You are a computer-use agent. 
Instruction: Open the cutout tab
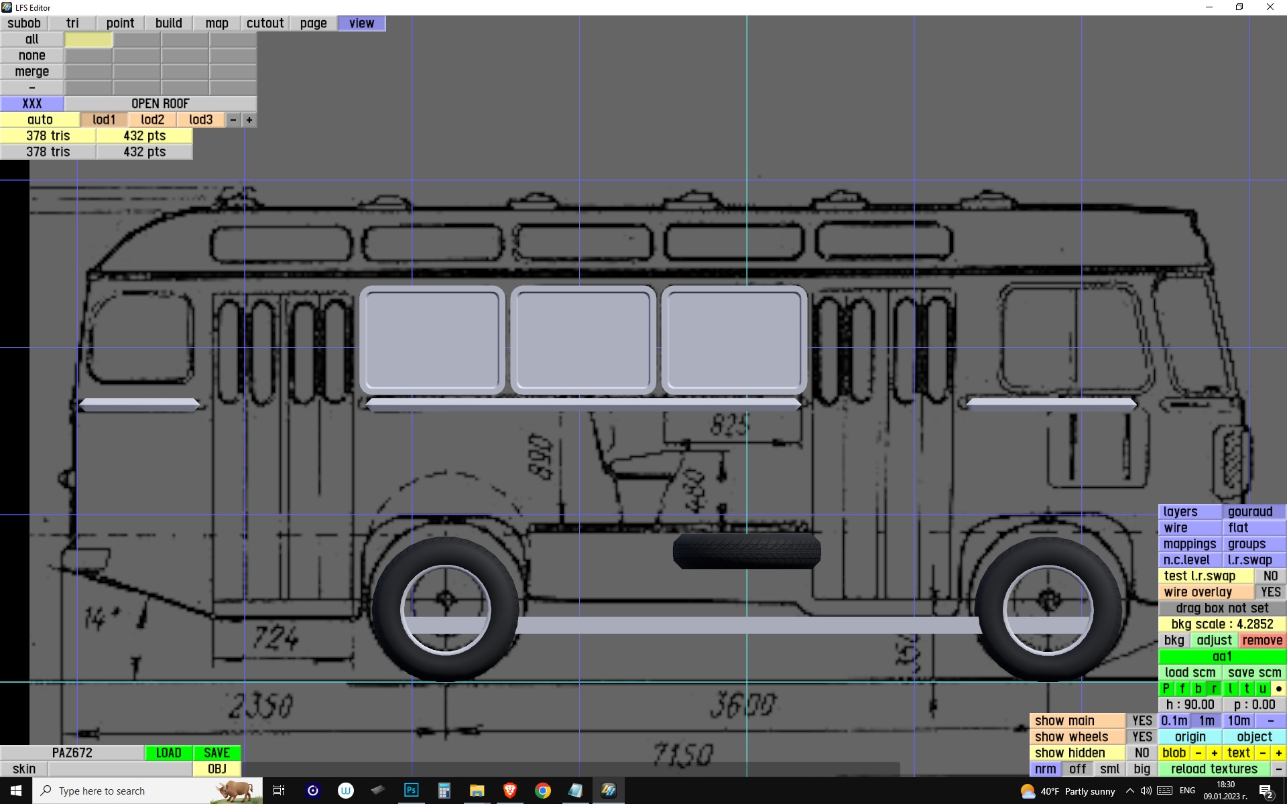coord(265,23)
